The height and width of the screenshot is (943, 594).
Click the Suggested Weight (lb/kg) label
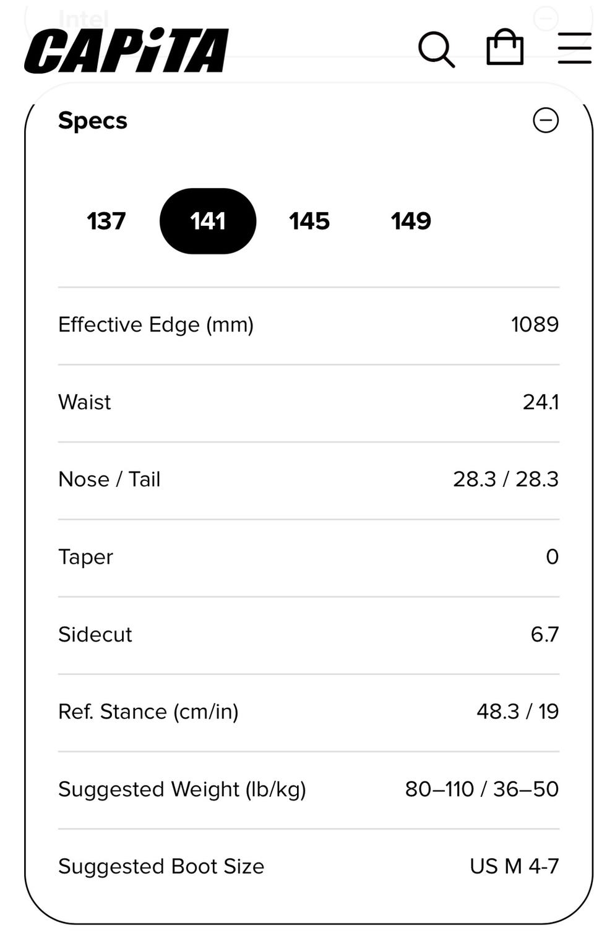182,789
